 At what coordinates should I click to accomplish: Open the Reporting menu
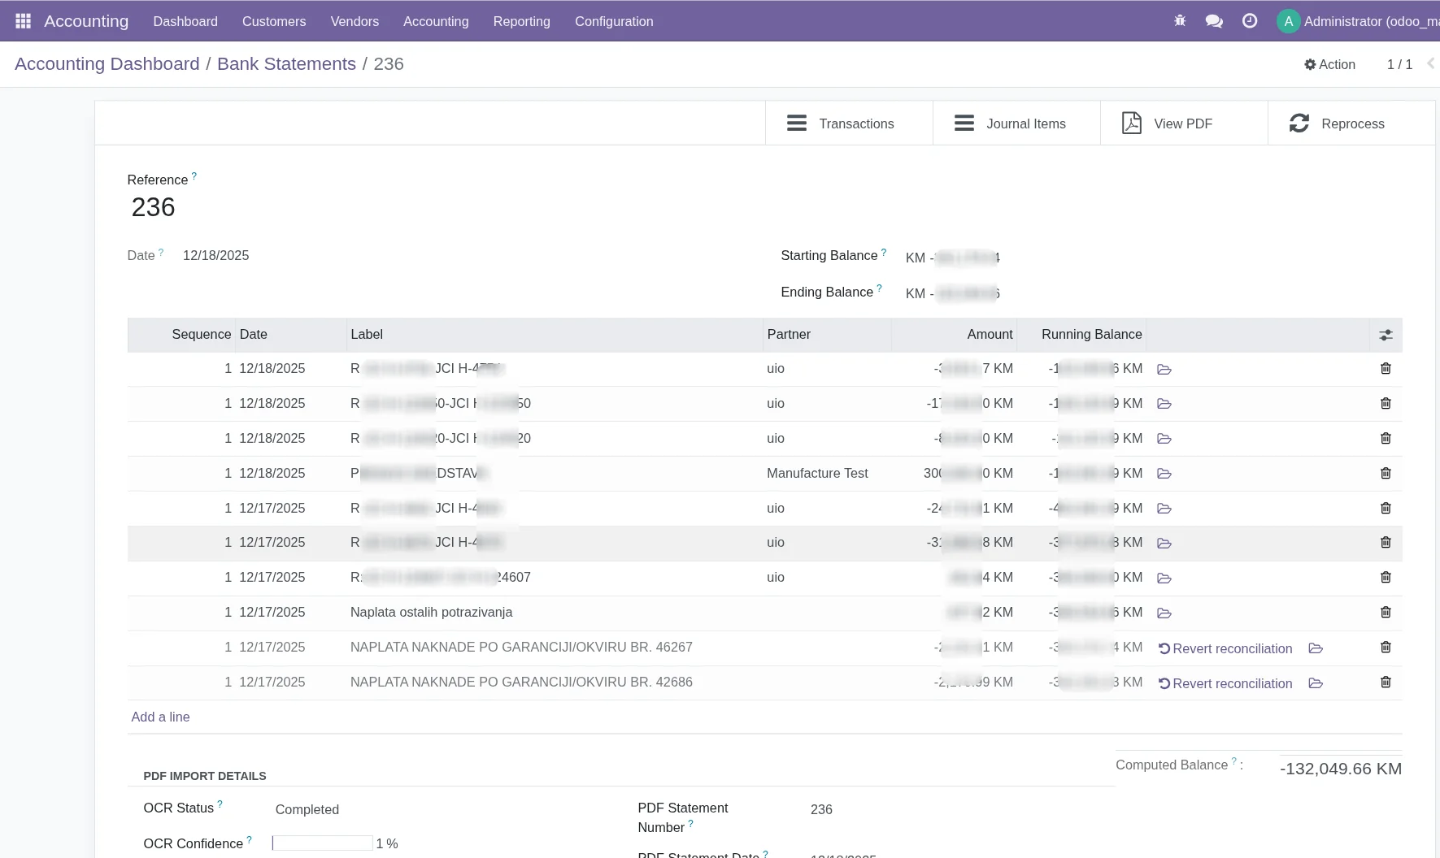pyautogui.click(x=521, y=21)
